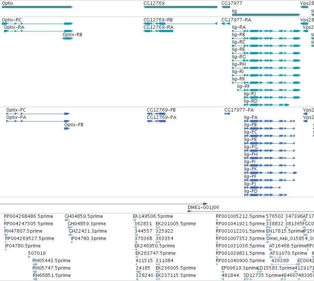Select the lig-PH protein label
314x281 pixels.
[251, 154]
